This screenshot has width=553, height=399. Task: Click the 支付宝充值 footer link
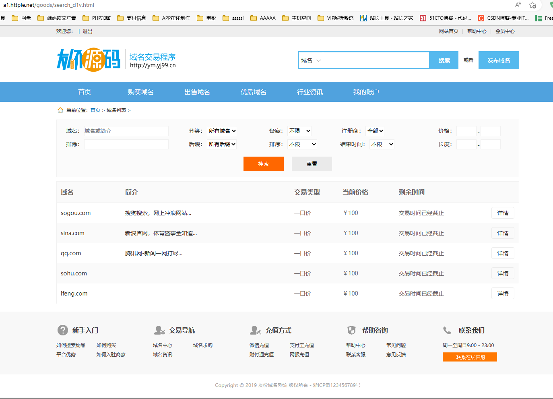pyautogui.click(x=302, y=345)
